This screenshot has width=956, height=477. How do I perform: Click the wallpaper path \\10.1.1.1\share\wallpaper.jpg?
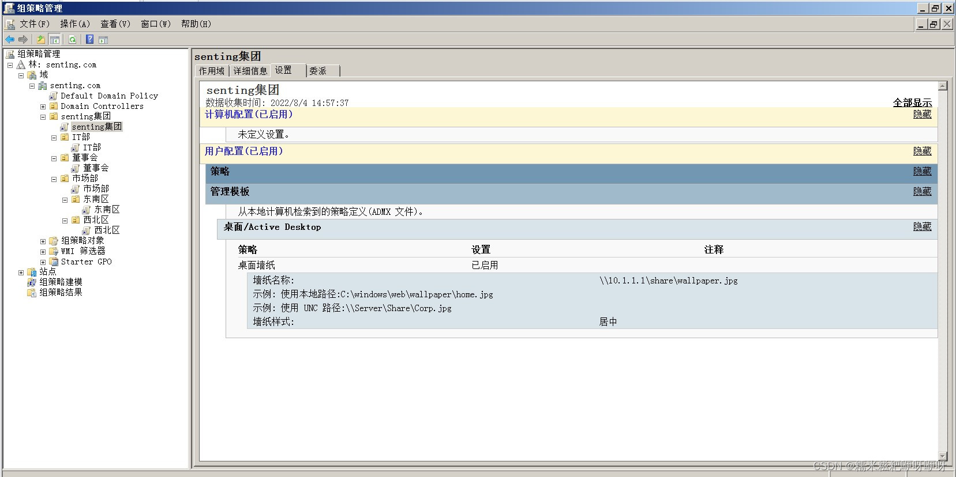(668, 281)
